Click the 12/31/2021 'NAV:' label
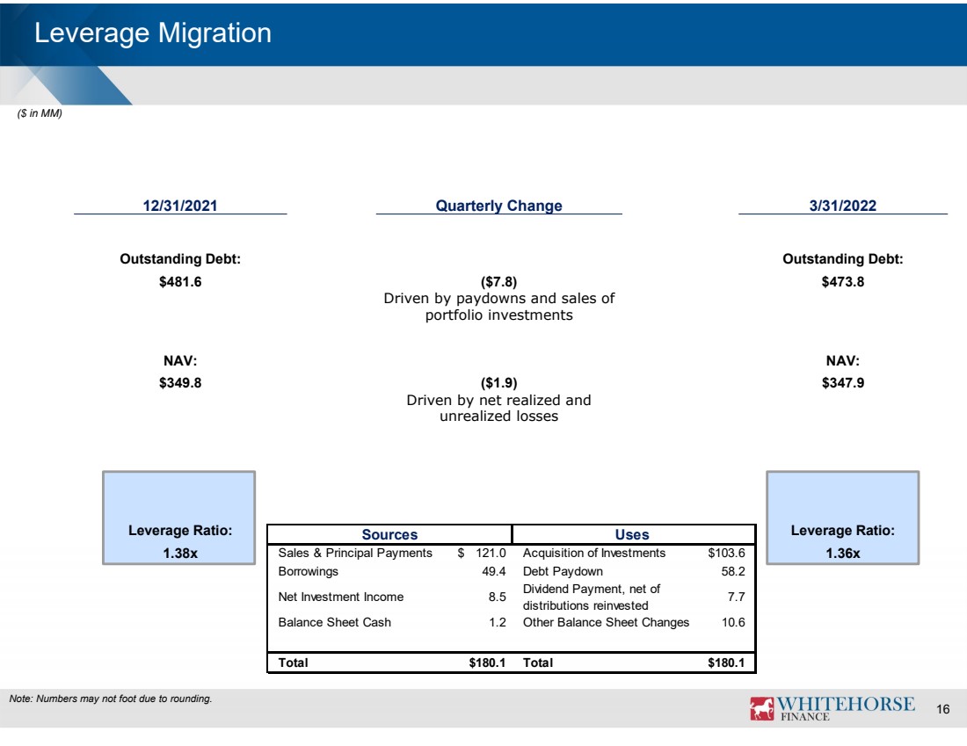The width and height of the screenshot is (967, 746). [180, 360]
